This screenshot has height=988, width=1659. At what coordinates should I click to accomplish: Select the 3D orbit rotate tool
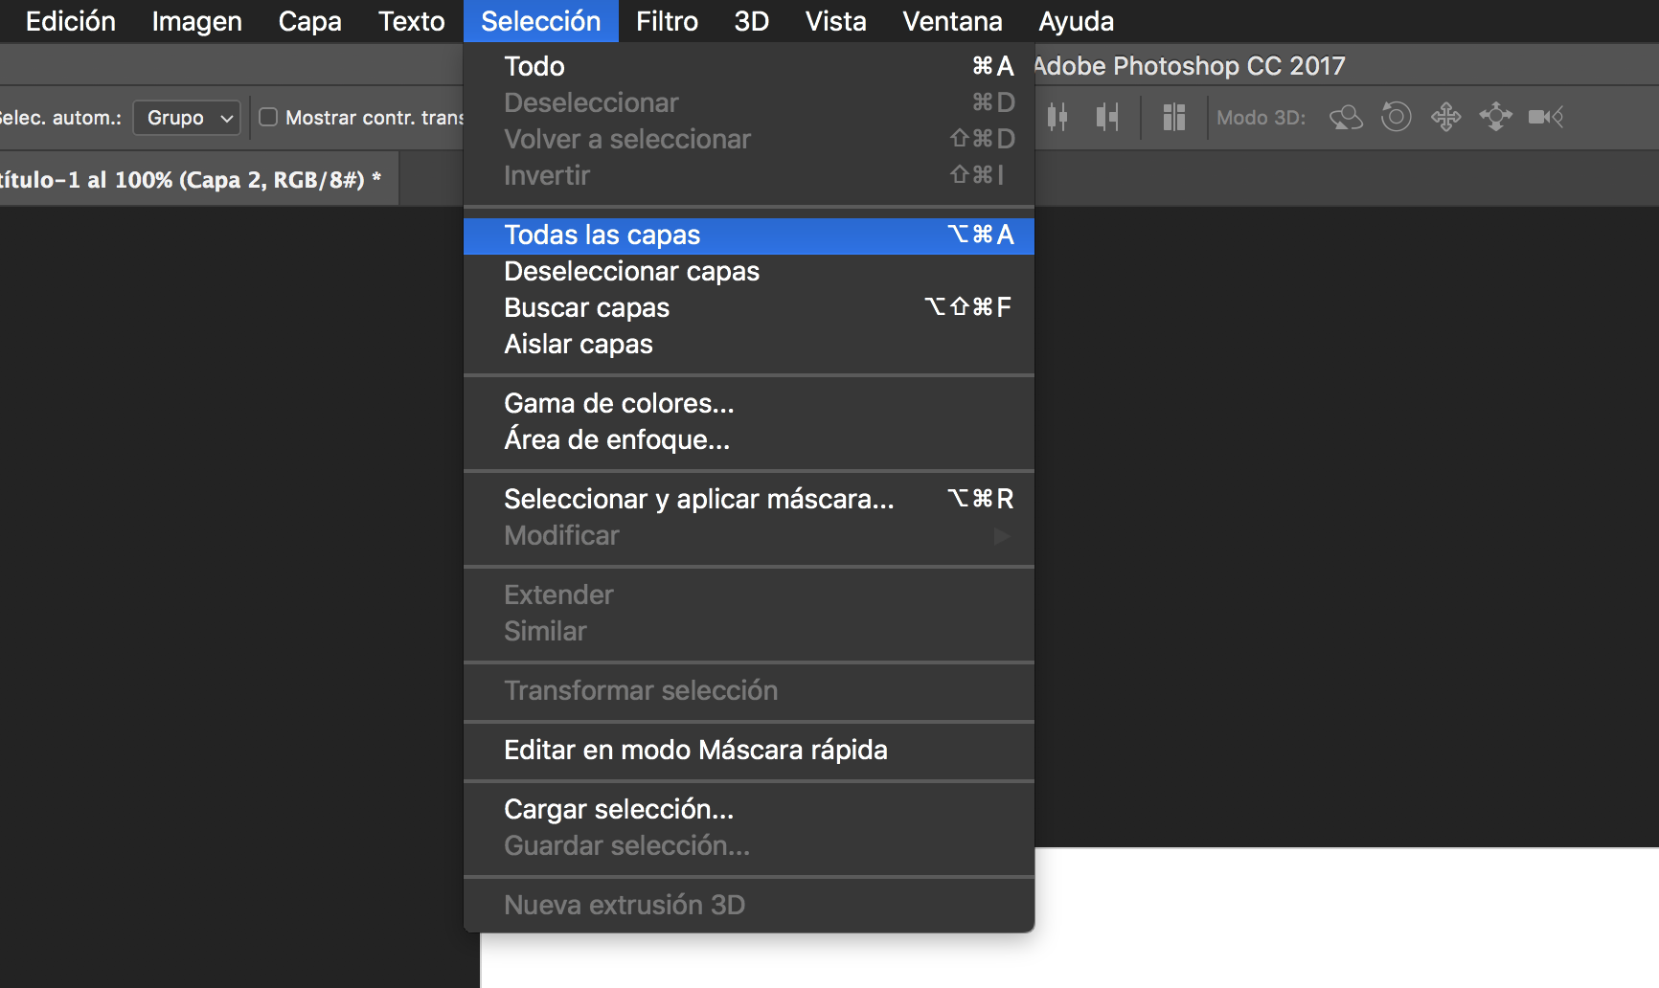(x=1346, y=117)
